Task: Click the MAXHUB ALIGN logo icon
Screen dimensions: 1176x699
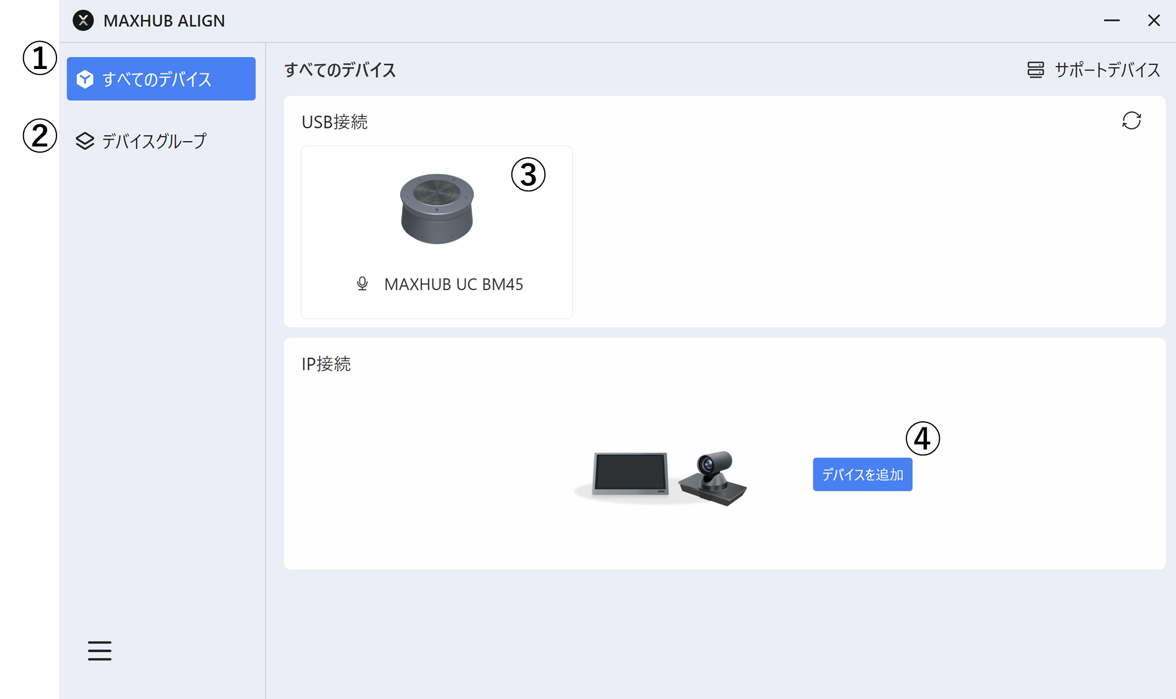Action: pyautogui.click(x=83, y=21)
